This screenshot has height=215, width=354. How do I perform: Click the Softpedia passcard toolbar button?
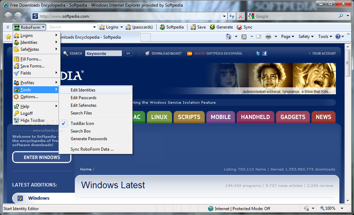(x=172, y=27)
